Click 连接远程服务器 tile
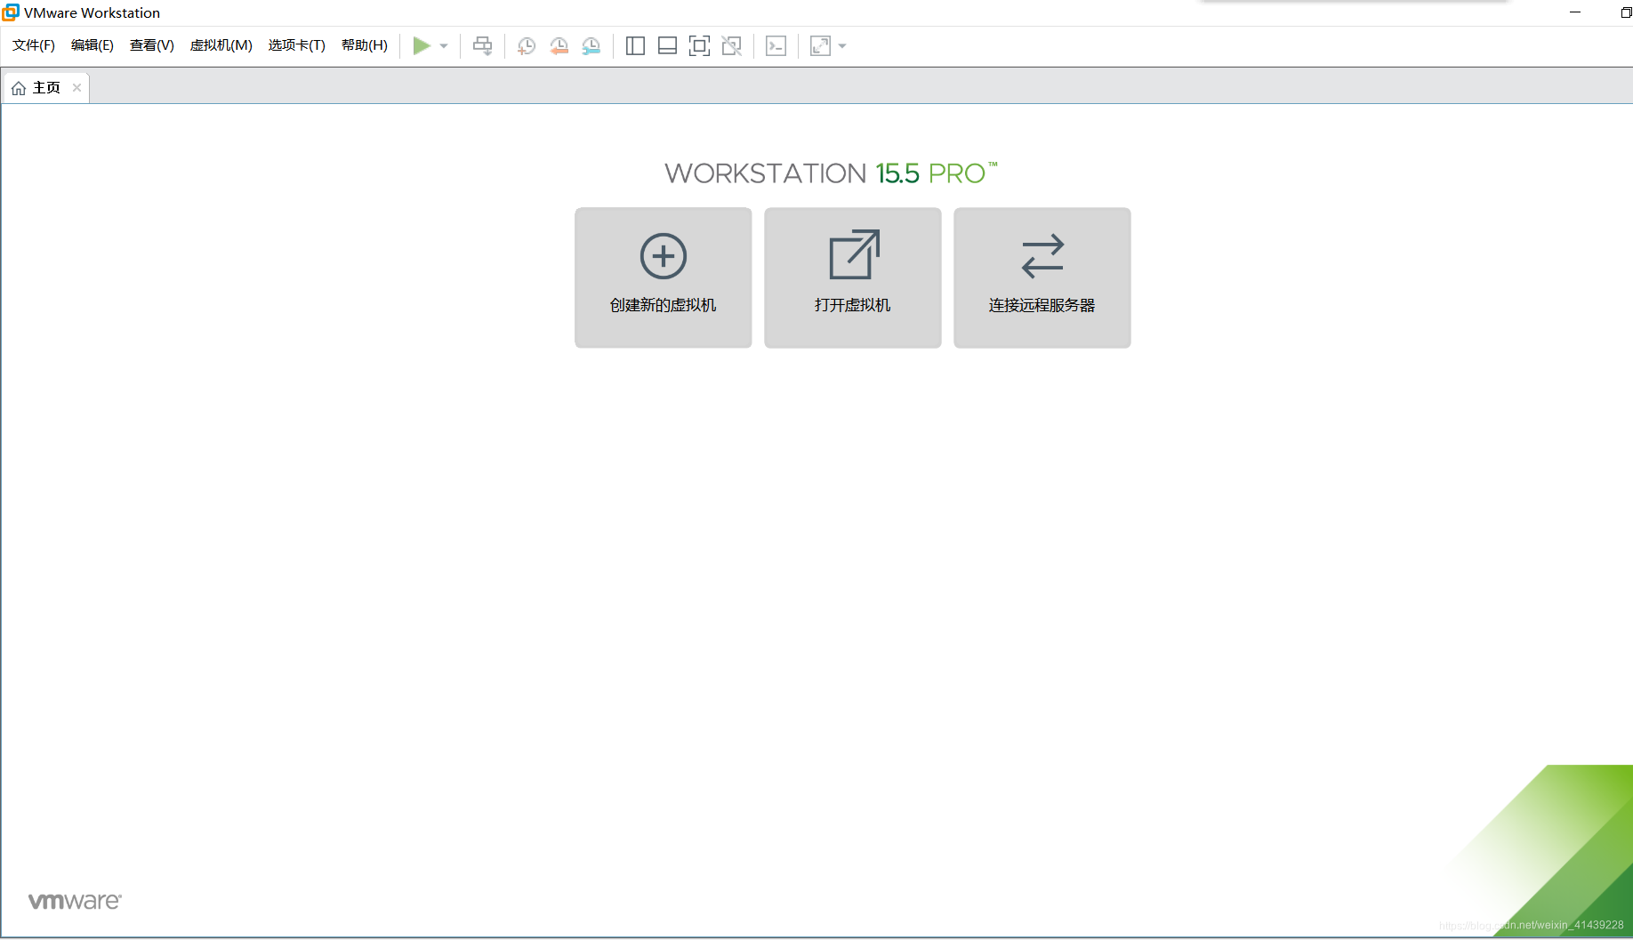1633x940 pixels. coord(1042,277)
